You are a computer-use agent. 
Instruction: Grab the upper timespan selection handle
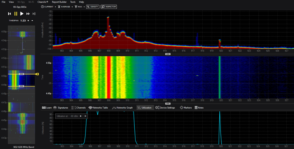(22, 74)
